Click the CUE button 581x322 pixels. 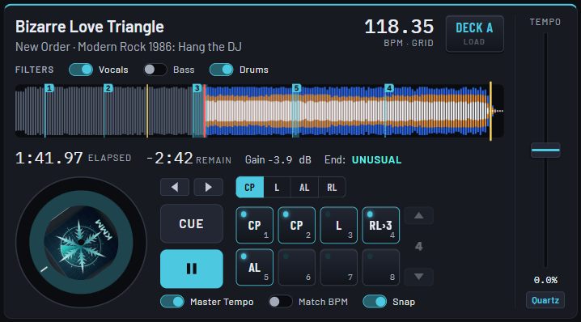[x=192, y=224]
